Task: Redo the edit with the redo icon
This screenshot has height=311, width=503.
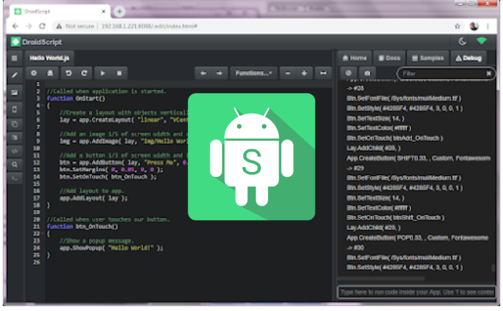Action: pyautogui.click(x=84, y=73)
